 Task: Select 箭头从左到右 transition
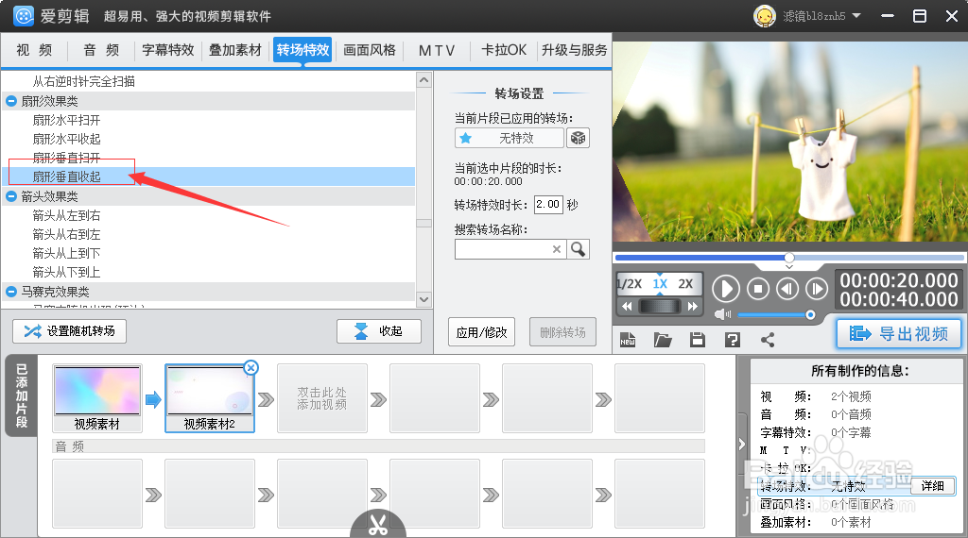pyautogui.click(x=67, y=216)
